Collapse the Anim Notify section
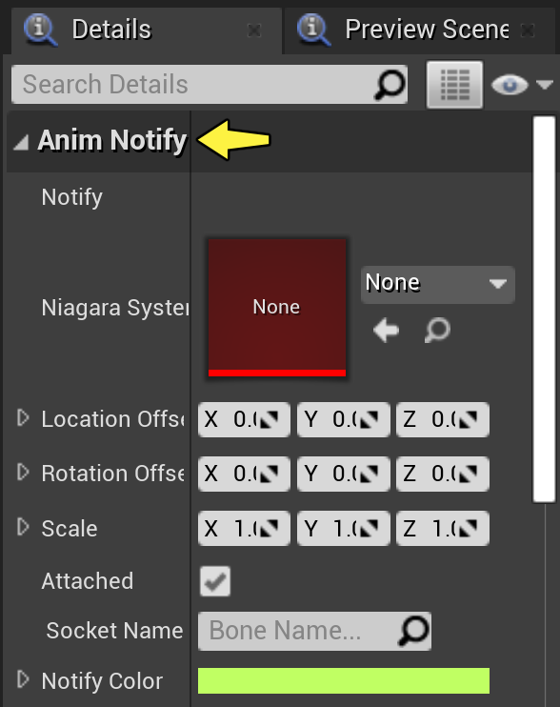Viewport: 560px width, 707px height. [x=21, y=143]
